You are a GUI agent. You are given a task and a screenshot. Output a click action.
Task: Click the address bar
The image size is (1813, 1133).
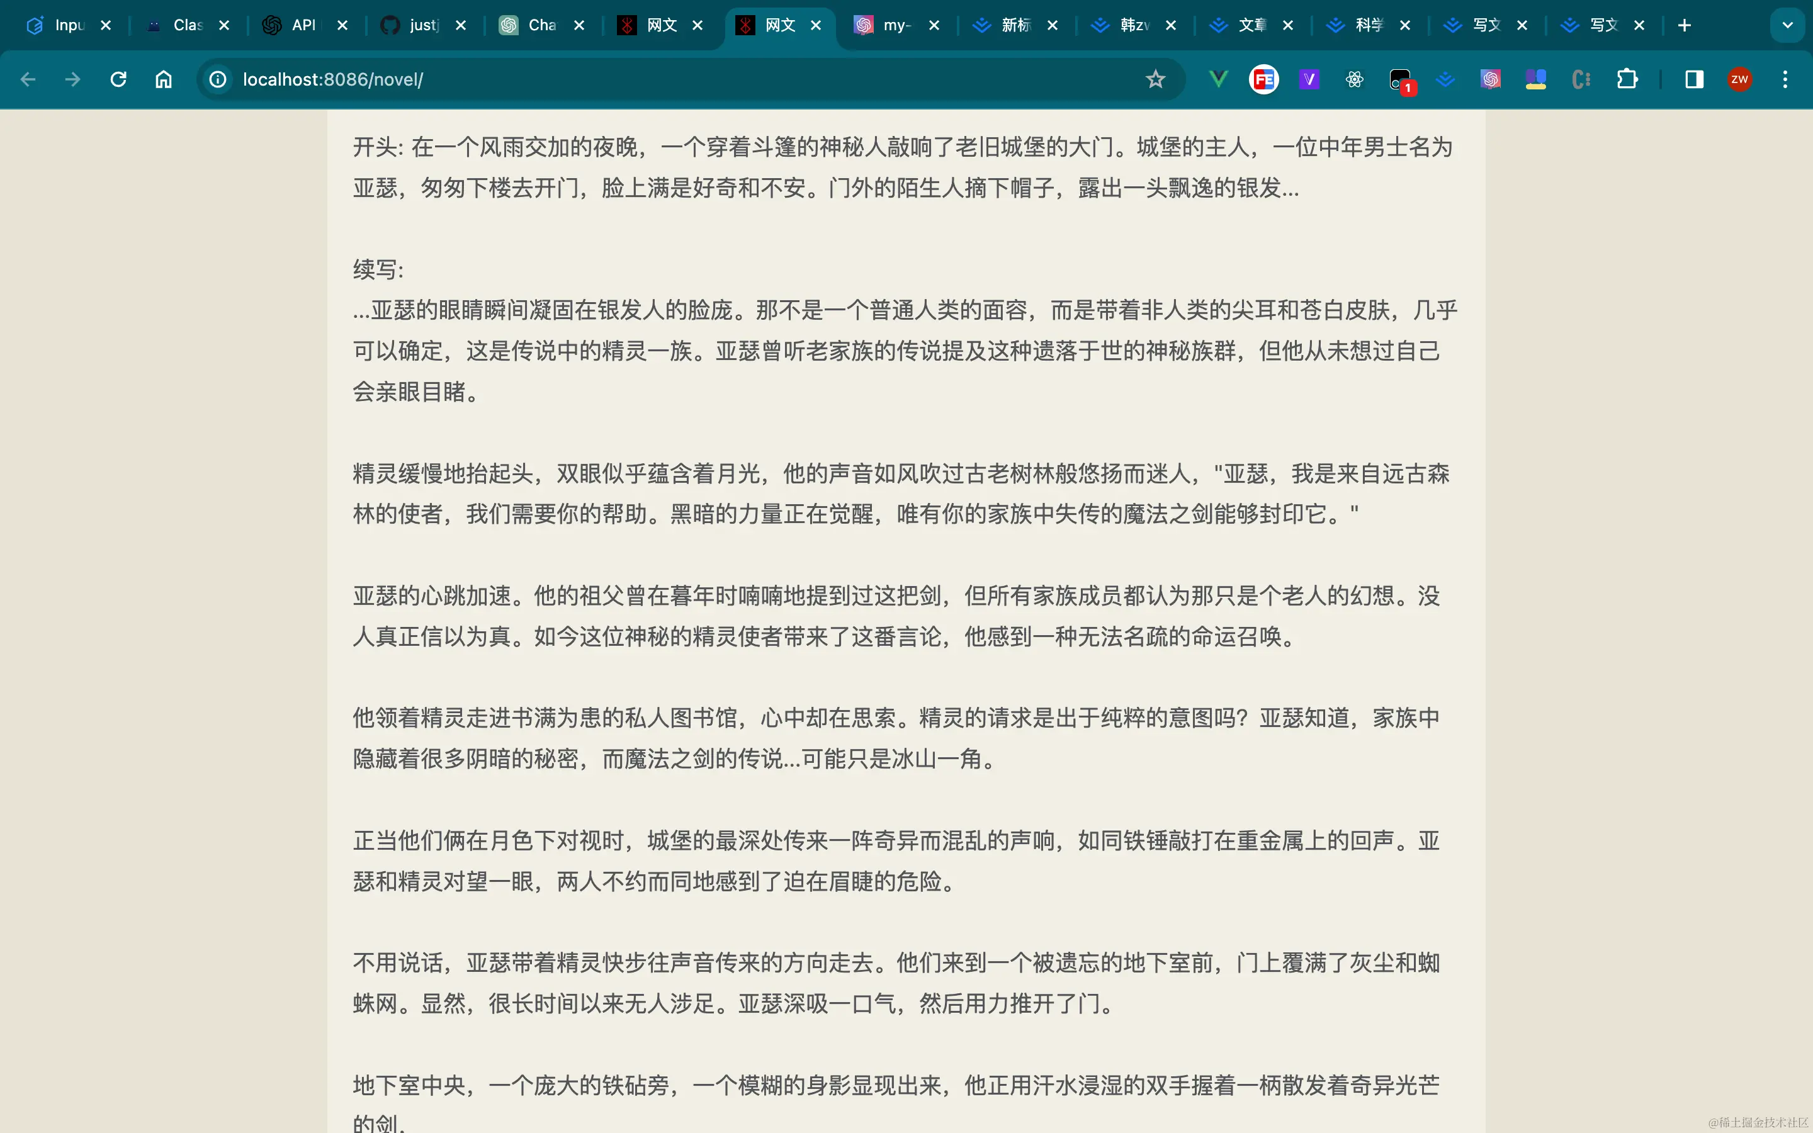pyautogui.click(x=599, y=79)
